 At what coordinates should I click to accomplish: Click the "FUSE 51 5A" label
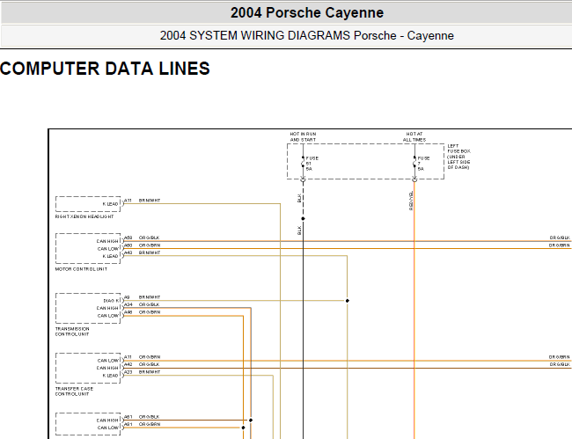point(312,164)
